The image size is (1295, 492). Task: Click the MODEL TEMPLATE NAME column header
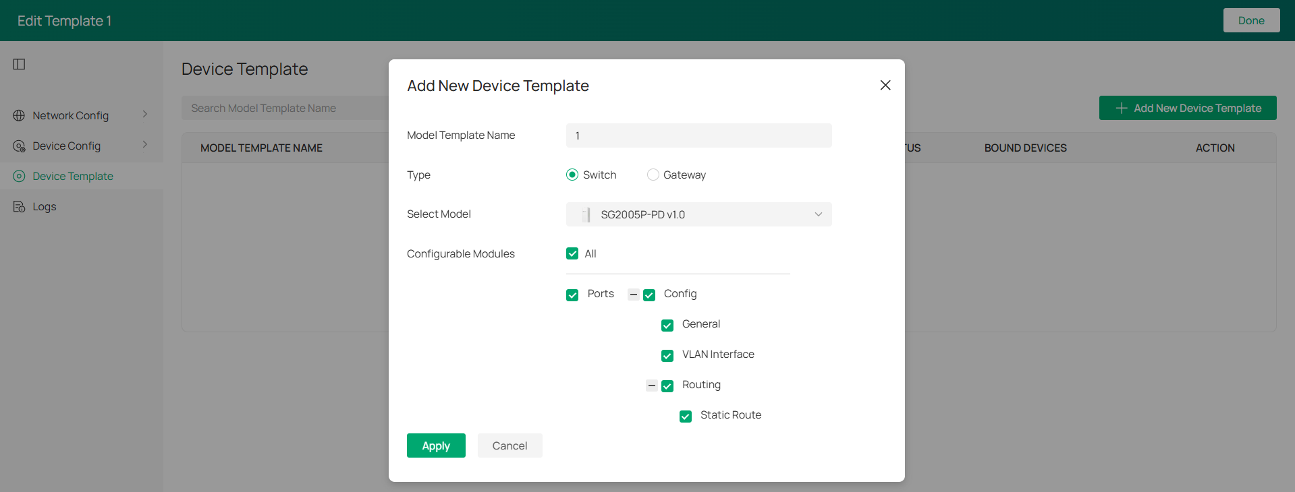261,148
